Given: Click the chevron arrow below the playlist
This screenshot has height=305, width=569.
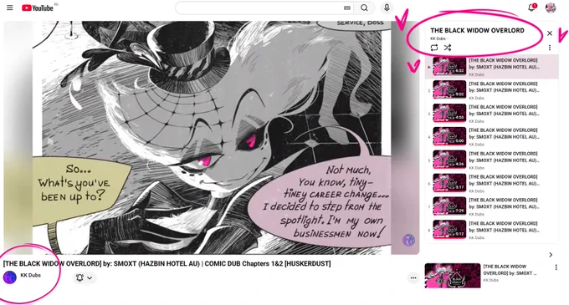Looking at the screenshot, I should coord(551,255).
